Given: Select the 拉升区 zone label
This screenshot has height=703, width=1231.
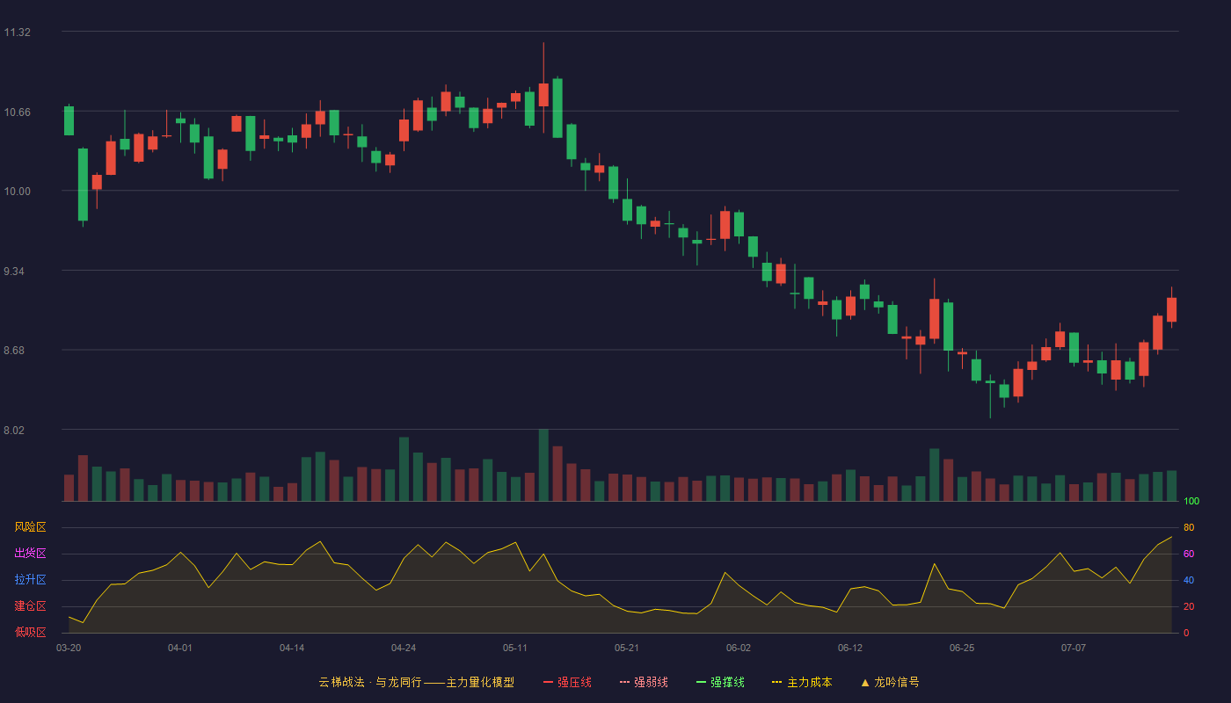Looking at the screenshot, I should tap(30, 580).
